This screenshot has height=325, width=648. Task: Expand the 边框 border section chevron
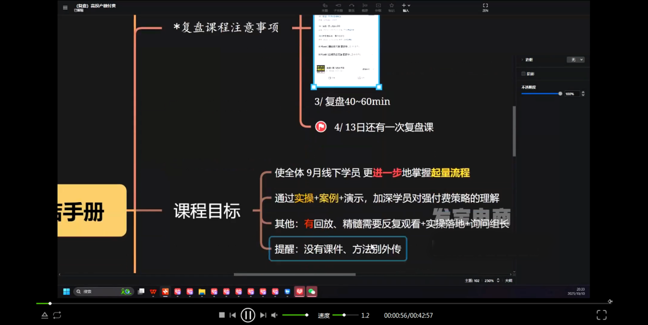click(x=522, y=60)
